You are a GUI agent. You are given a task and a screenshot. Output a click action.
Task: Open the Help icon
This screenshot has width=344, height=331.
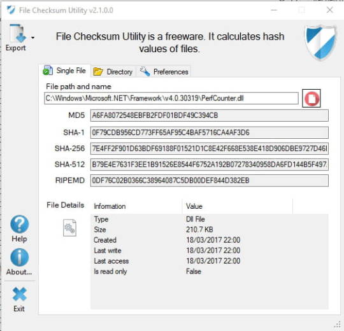pyautogui.click(x=20, y=224)
